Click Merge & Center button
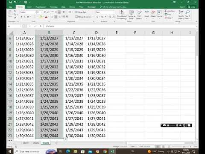The image size is (205, 154). [x=84, y=17]
